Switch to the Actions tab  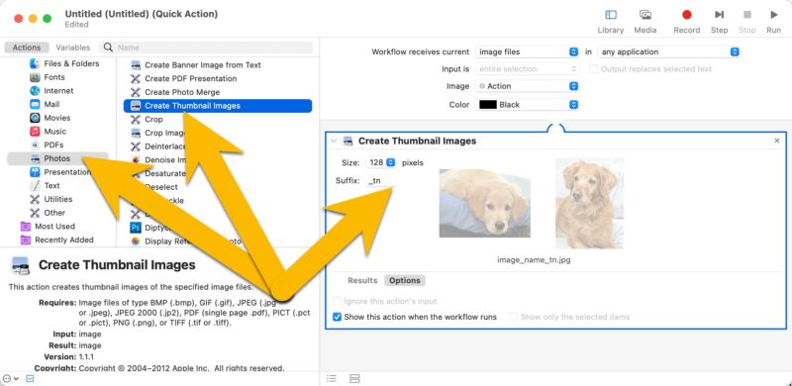coord(27,48)
